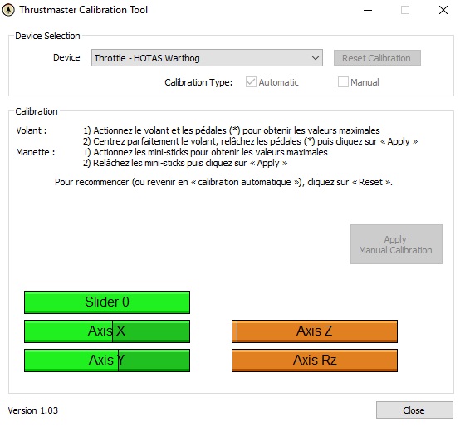Click the Version 1.03 text
This screenshot has width=460, height=427.
(x=33, y=410)
